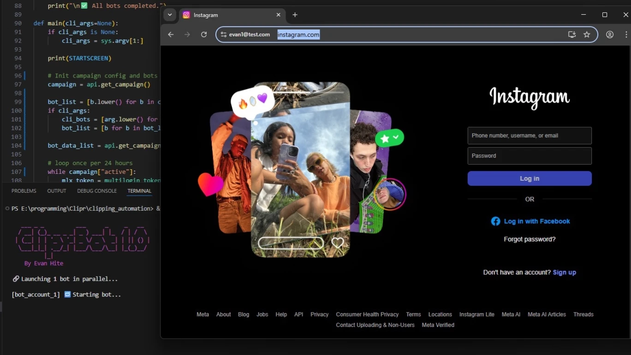Click the browser forward arrow
Image resolution: width=631 pixels, height=355 pixels.
[x=187, y=35]
